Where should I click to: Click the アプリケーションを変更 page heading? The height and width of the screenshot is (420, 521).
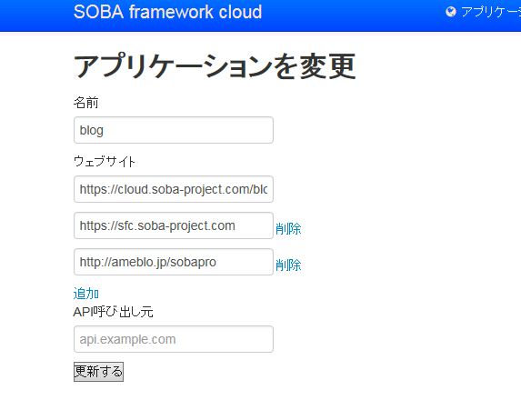click(x=215, y=66)
